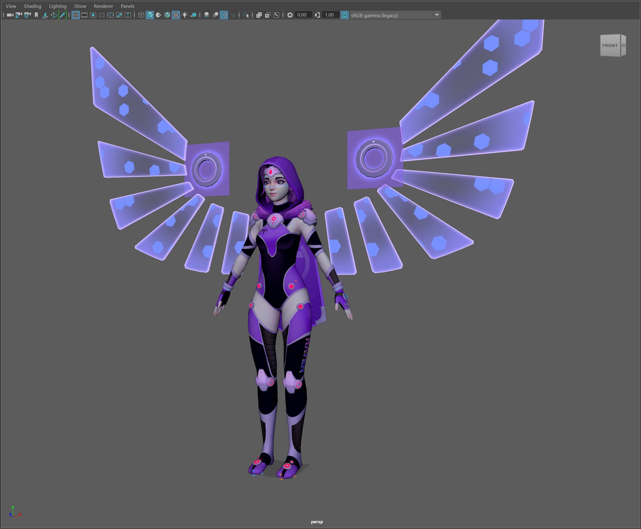Toggle the X-Ray Joints icon
Viewport: 641px width, 529px height.
tap(277, 15)
